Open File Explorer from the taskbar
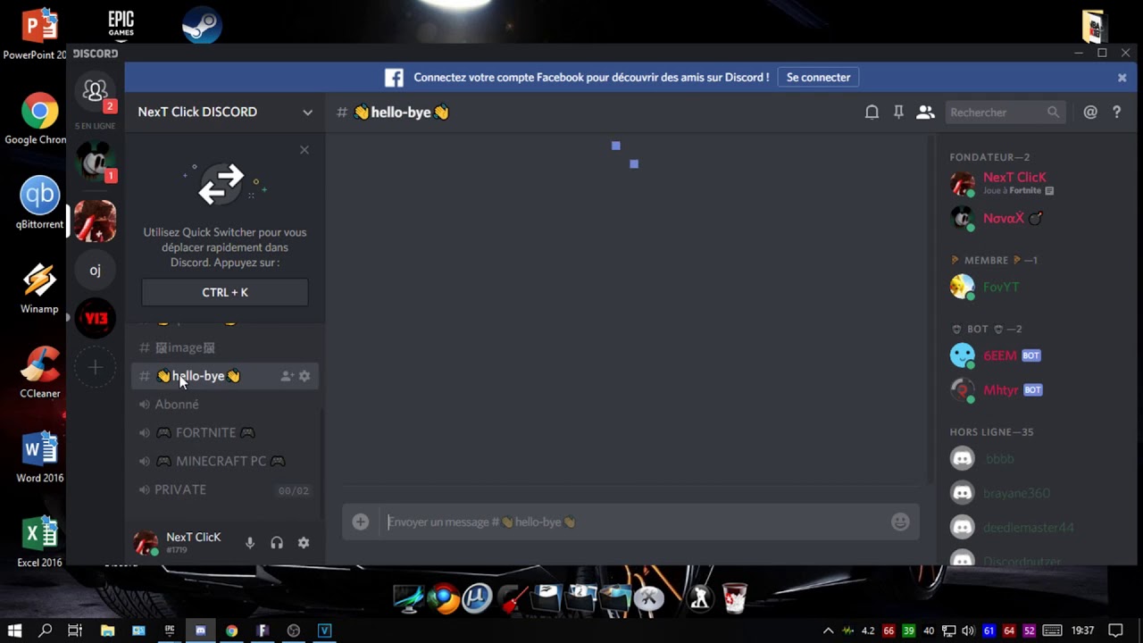This screenshot has height=643, width=1143. pyautogui.click(x=107, y=630)
